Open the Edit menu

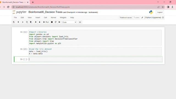pos(22,18)
